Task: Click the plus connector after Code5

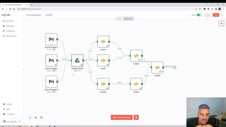Action: point(174,67)
